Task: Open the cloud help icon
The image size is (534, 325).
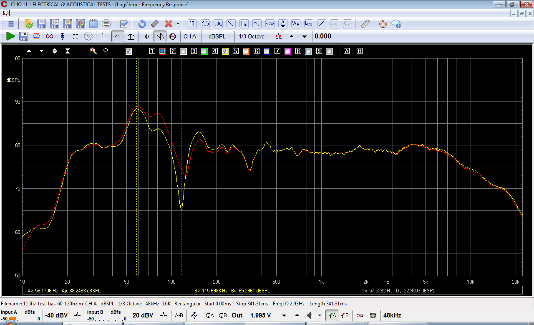Action: click(x=396, y=24)
